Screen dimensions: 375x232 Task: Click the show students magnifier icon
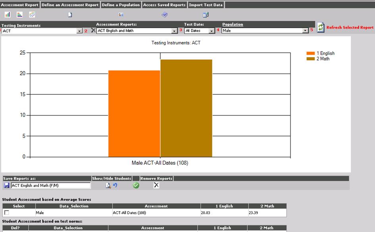[x=108, y=185]
